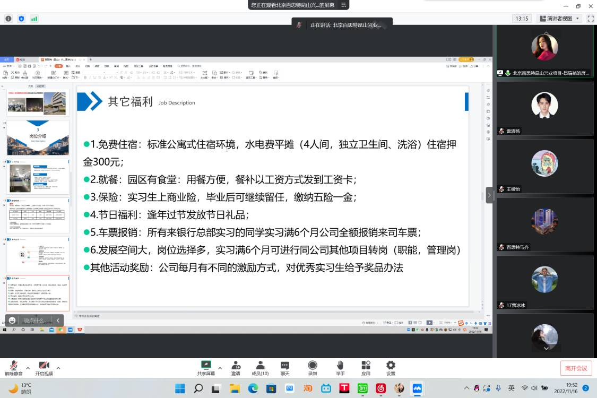Viewport: 597px width, 398px height.
Task: Start recording with 录制 button
Action: (313, 368)
